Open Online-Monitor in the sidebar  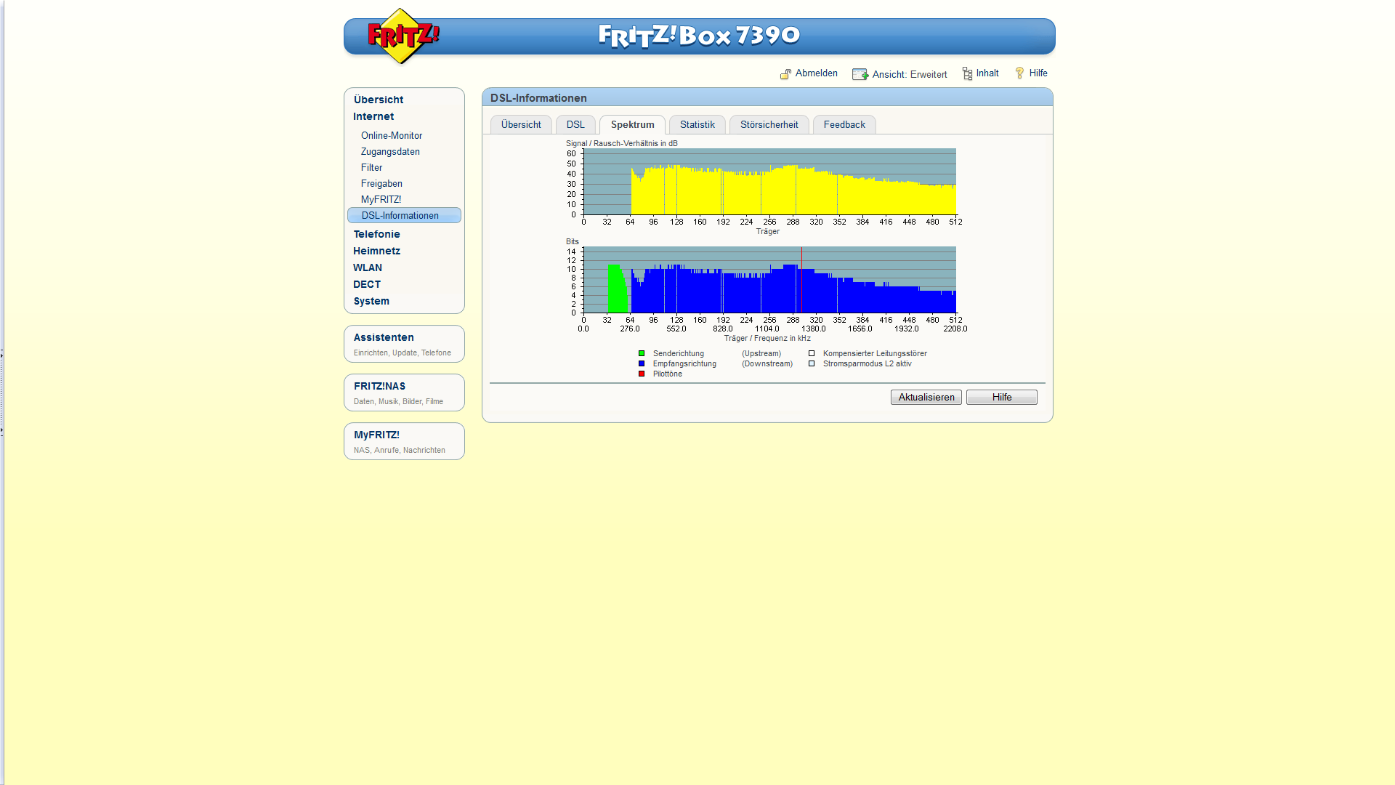pyautogui.click(x=392, y=136)
